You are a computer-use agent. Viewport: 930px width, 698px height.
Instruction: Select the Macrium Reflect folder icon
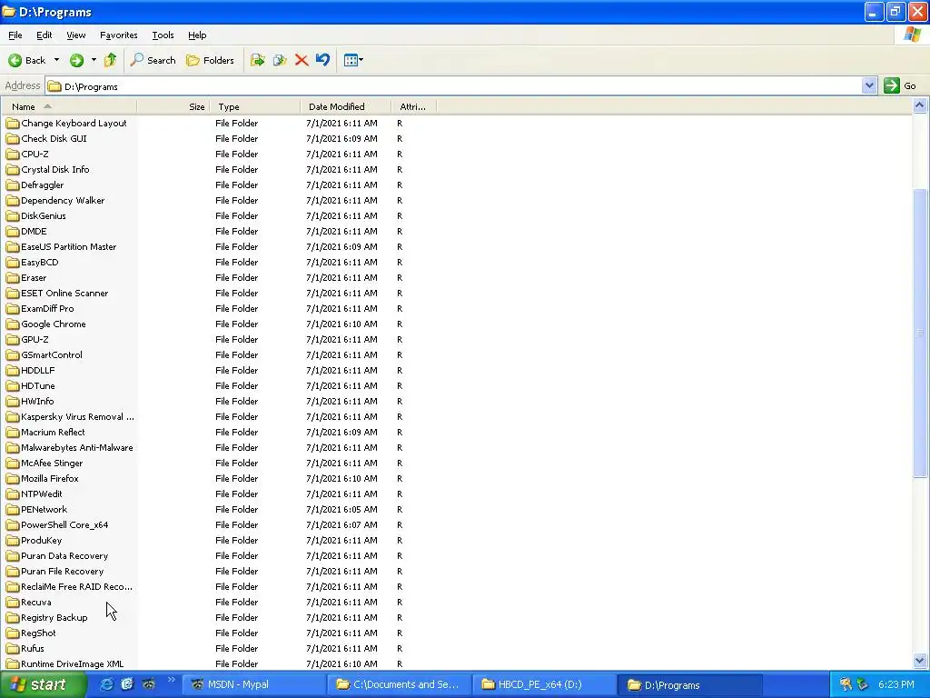pos(13,432)
